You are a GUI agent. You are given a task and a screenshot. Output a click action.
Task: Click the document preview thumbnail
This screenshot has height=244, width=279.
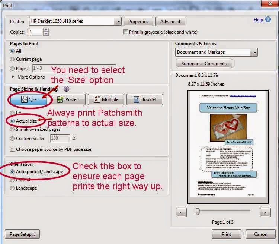[x=228, y=147]
